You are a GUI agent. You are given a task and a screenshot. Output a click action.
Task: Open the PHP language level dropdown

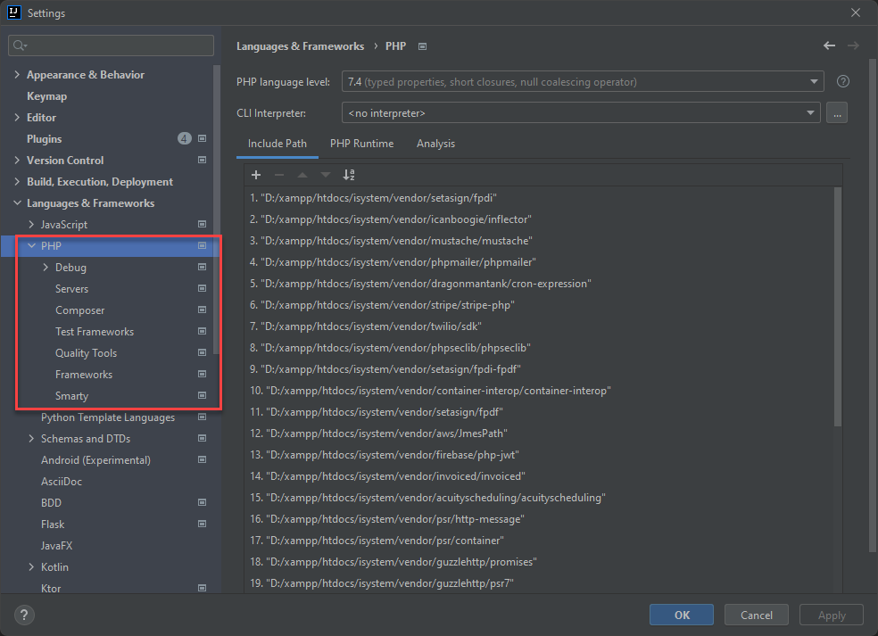click(x=814, y=81)
